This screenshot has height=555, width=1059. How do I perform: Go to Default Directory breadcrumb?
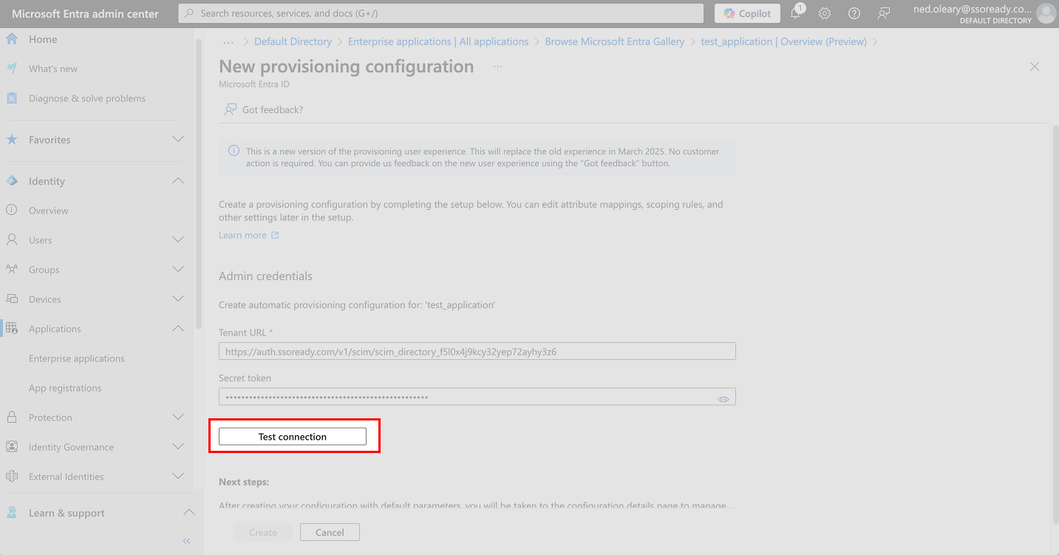[x=293, y=41]
